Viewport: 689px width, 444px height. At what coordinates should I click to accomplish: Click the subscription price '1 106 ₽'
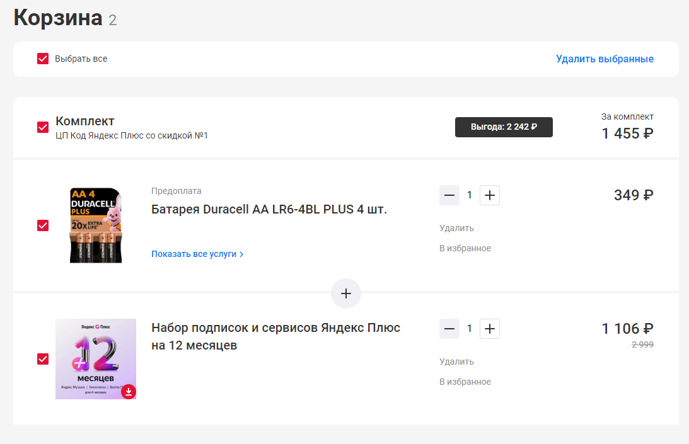[x=627, y=329]
